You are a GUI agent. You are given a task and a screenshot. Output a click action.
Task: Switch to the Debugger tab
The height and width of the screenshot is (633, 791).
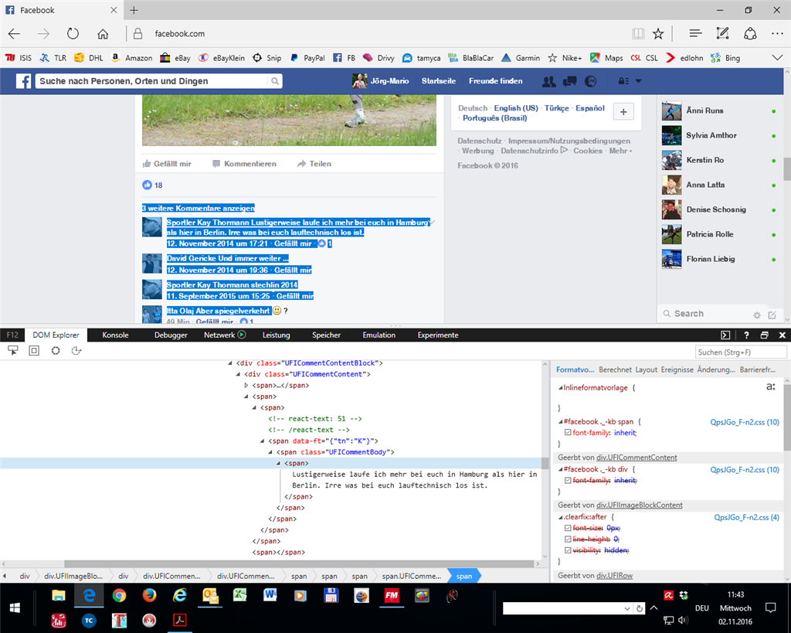(171, 335)
